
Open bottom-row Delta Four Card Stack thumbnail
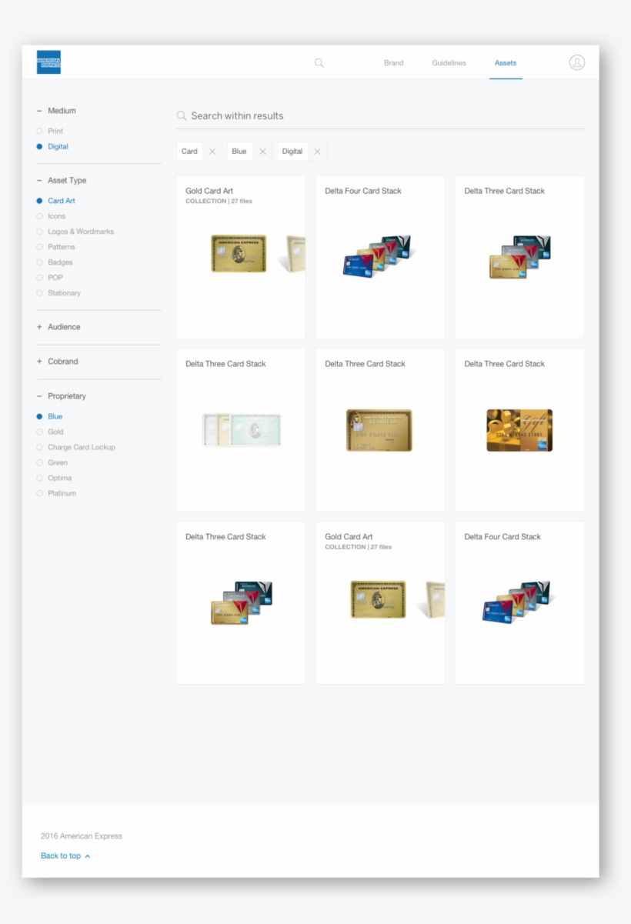coord(519,603)
